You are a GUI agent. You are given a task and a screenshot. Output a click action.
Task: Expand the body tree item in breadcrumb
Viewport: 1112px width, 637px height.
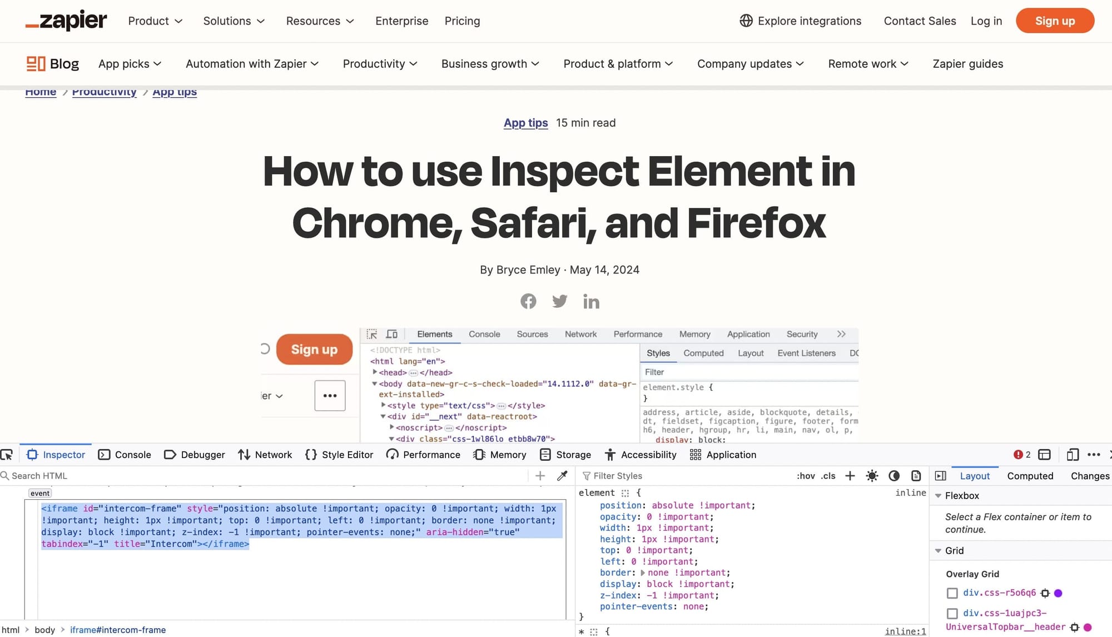pyautogui.click(x=43, y=629)
